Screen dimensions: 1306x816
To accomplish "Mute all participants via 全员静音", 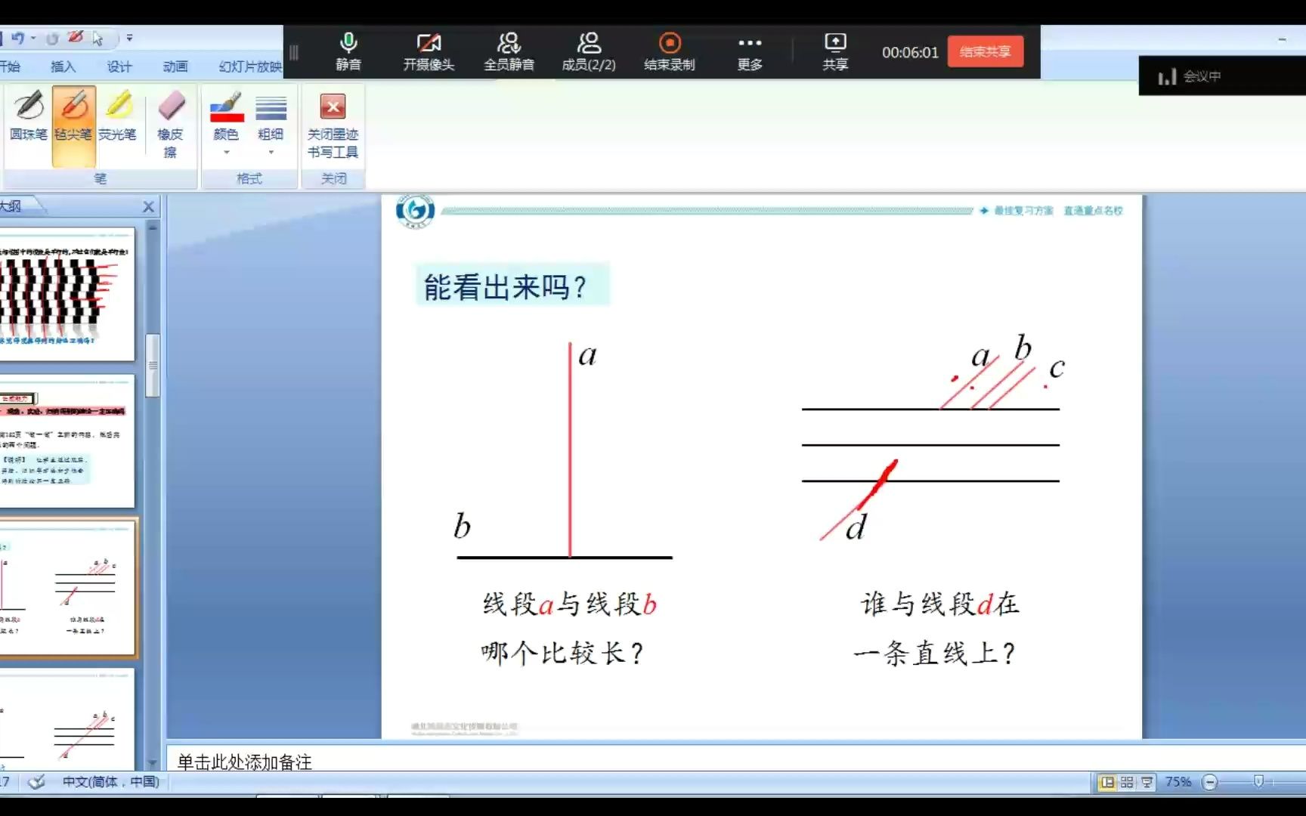I will (509, 51).
